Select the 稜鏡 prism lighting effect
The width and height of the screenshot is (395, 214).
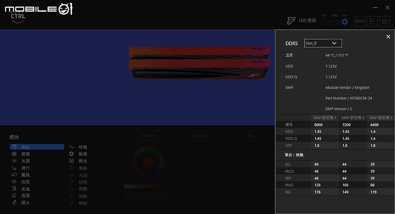click(x=21, y=154)
